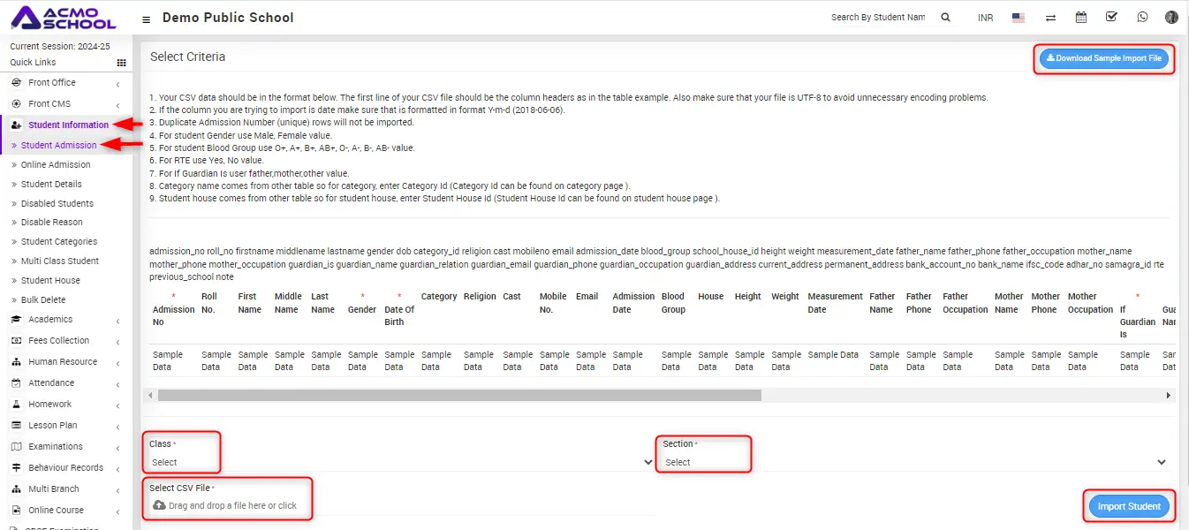This screenshot has width=1189, height=530.
Task: Click the horizontal table scrollbar thumb
Action: [459, 396]
